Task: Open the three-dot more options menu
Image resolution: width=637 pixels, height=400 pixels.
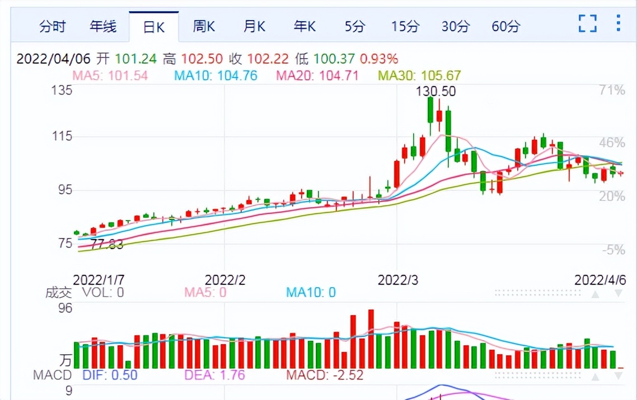Action: (x=619, y=23)
